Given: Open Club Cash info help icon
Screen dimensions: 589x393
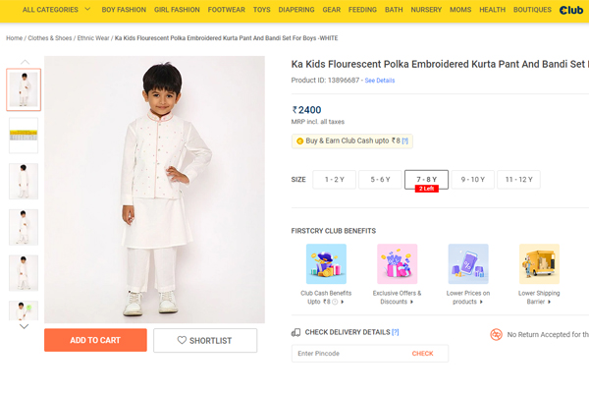Looking at the screenshot, I should coord(404,141).
